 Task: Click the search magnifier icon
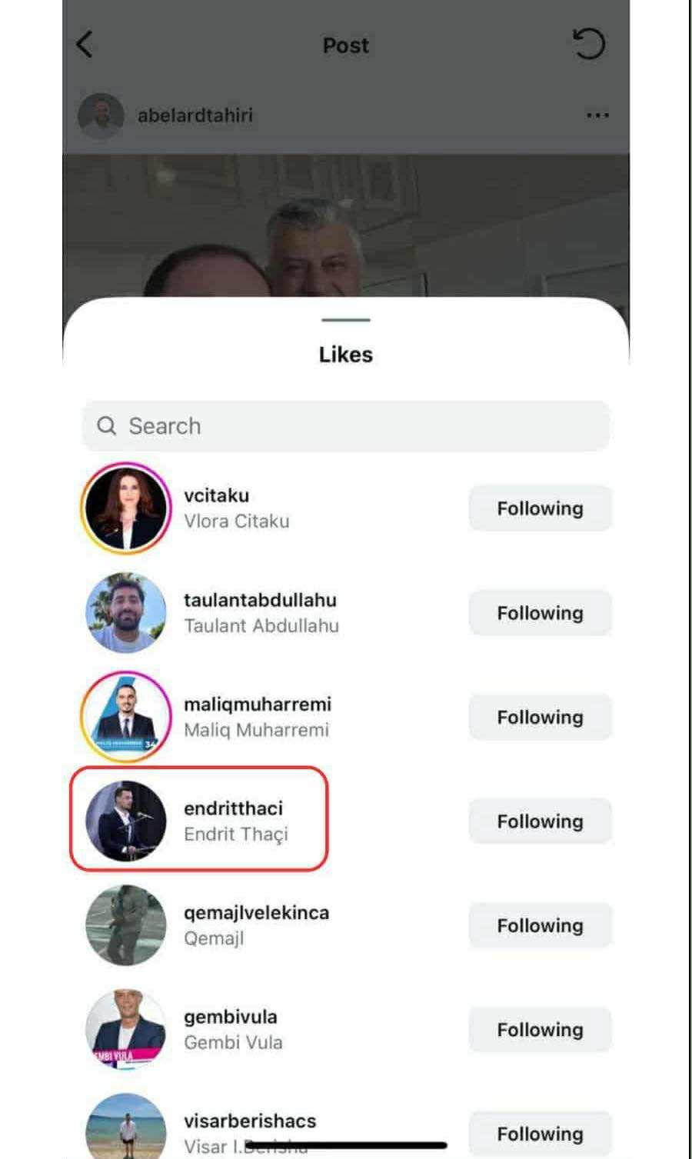coord(107,425)
